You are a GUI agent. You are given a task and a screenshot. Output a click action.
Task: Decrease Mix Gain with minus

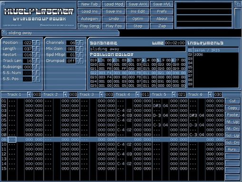click(x=81, y=49)
